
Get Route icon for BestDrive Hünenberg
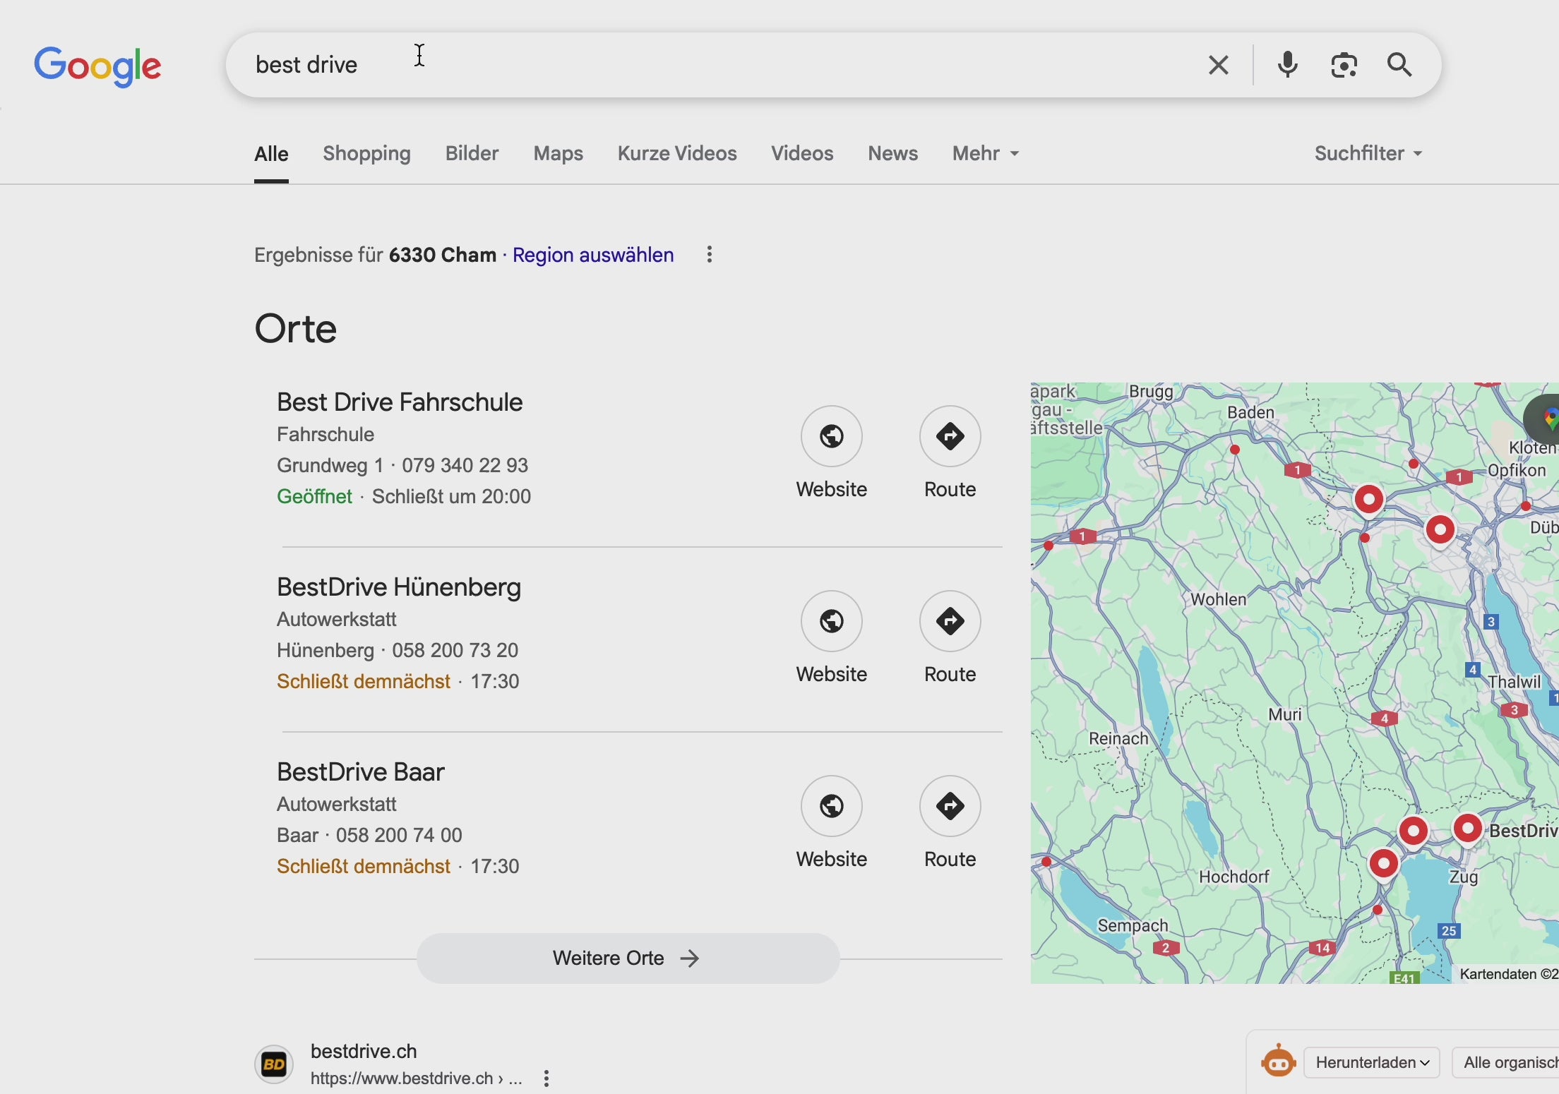pos(950,621)
